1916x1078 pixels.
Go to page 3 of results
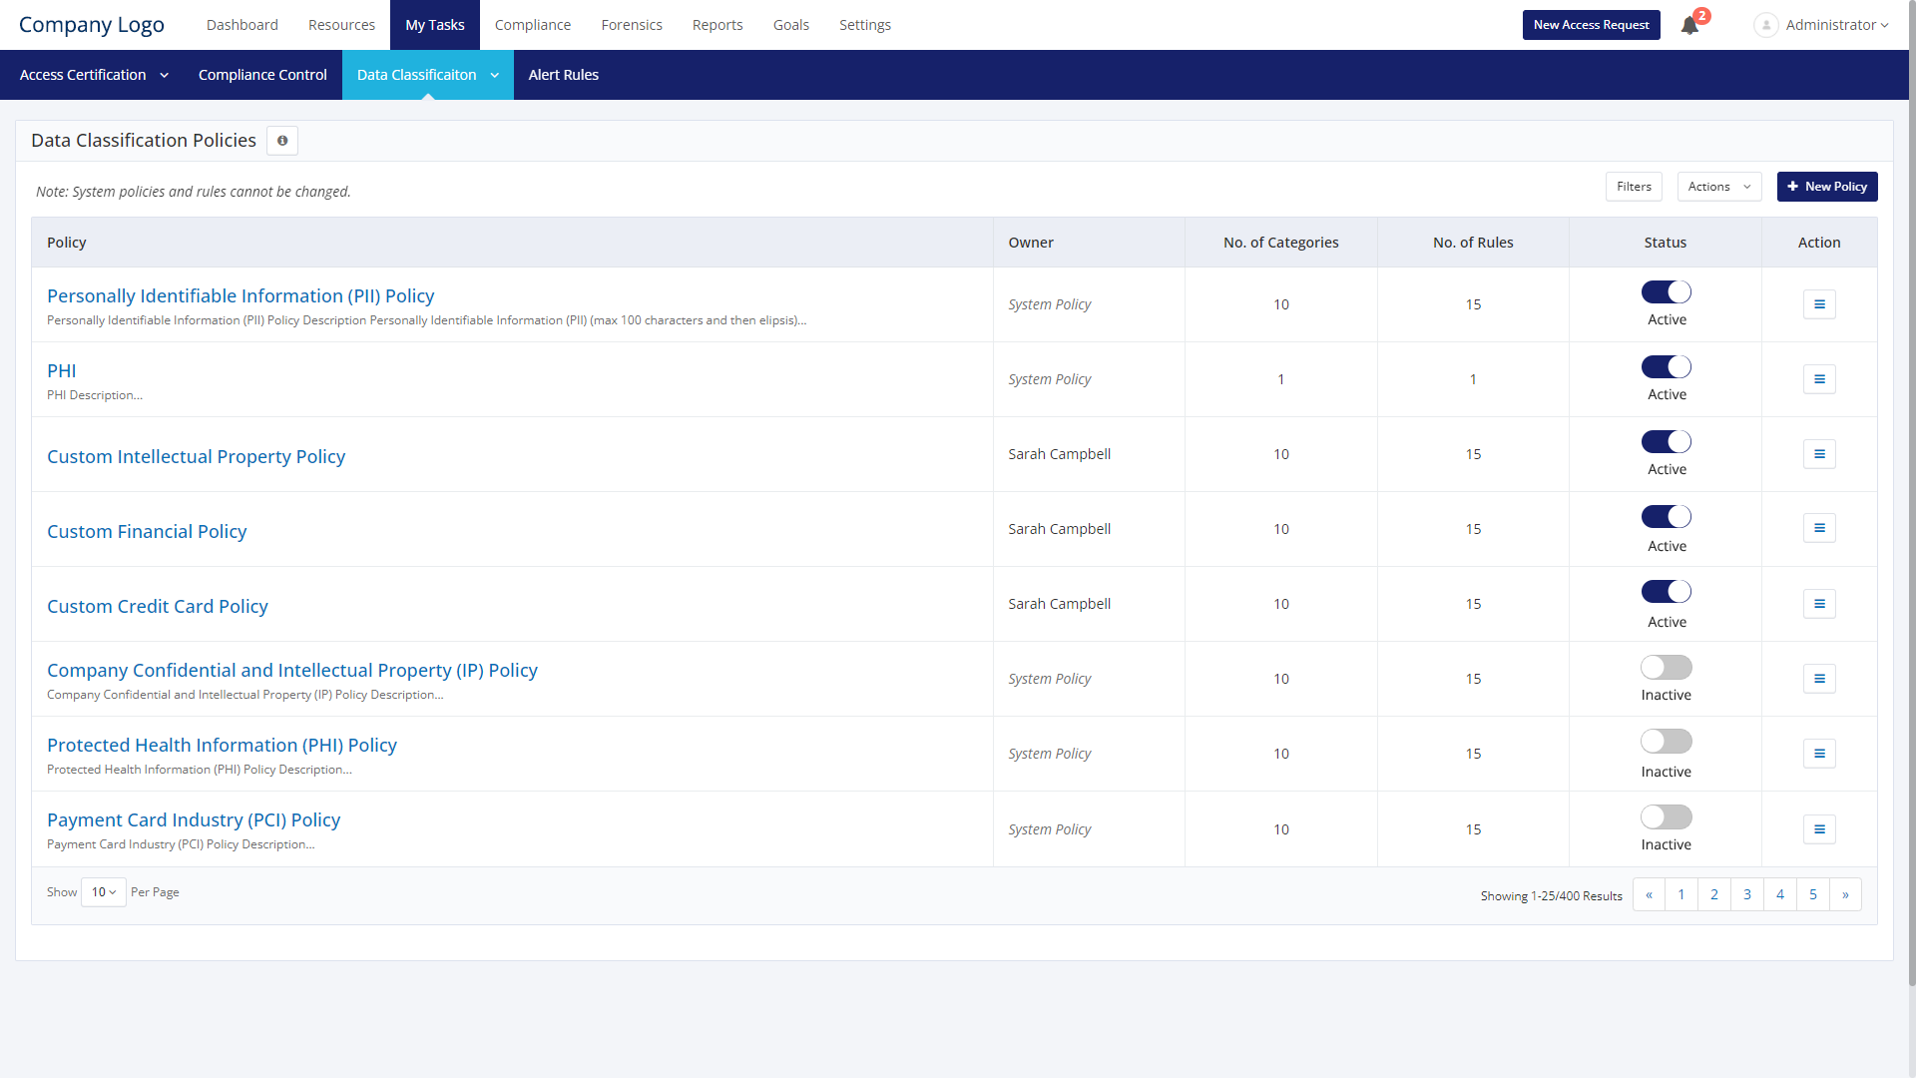pyautogui.click(x=1746, y=894)
